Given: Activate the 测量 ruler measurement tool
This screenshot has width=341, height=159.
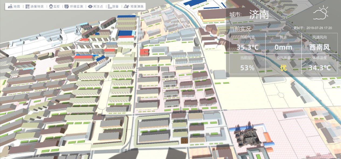Looking at the screenshot, I should pos(110,6).
